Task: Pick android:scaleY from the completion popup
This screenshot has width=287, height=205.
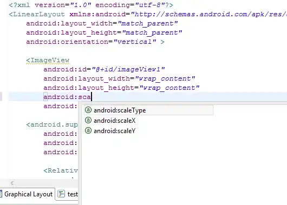Action: 115,131
